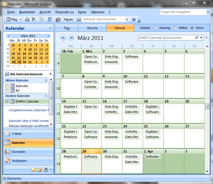Select day 17 in the mini calendar
Image resolution: width=213 pixels, height=184 pixels.
tap(30, 54)
